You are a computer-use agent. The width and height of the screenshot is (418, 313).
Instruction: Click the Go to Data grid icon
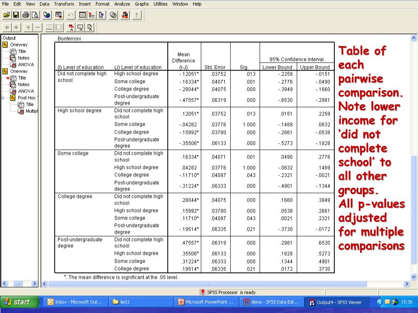click(82, 15)
